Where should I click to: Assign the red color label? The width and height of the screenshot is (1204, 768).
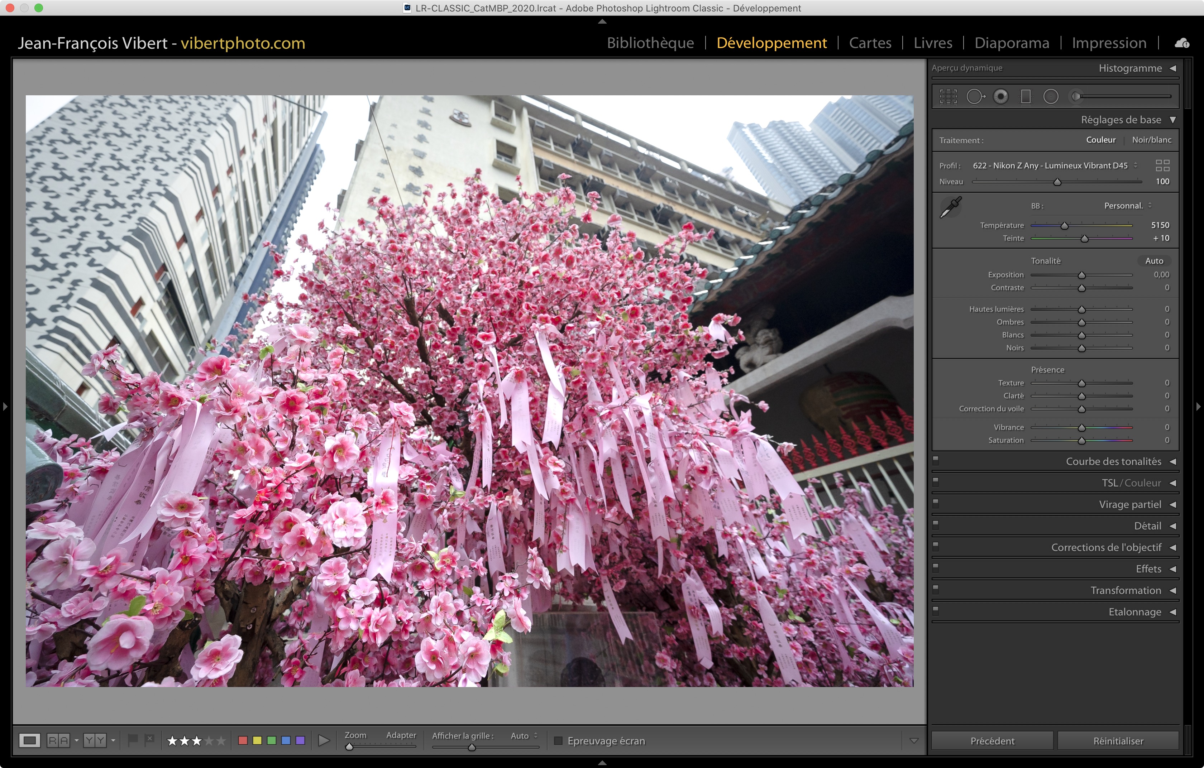pos(243,740)
